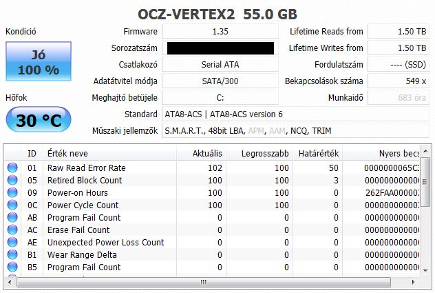The width and height of the screenshot is (435, 293).
Task: Click the Firmware value field showing 1.35
Action: click(220, 32)
